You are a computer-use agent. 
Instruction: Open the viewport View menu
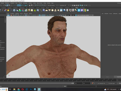click(x=8, y=14)
